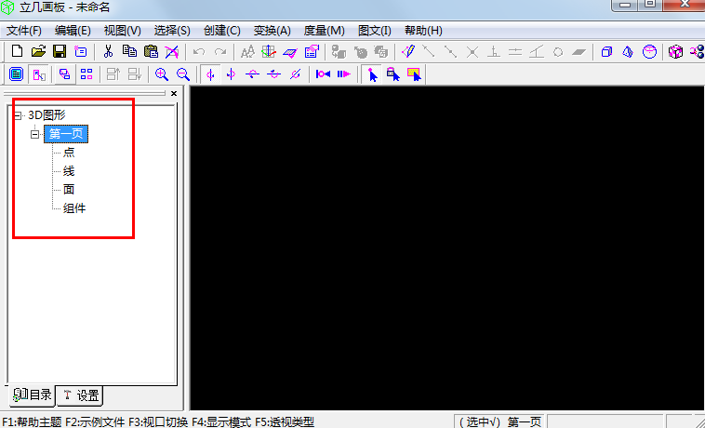705x428 pixels.
Task: Toggle the first rotate-about-vertical-axis button
Action: [x=210, y=74]
